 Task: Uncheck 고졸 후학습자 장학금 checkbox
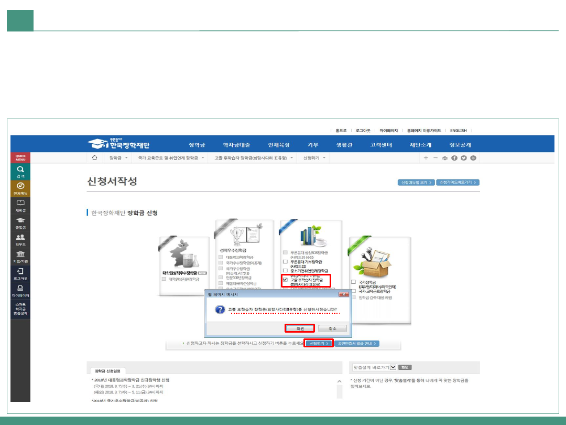click(x=286, y=281)
